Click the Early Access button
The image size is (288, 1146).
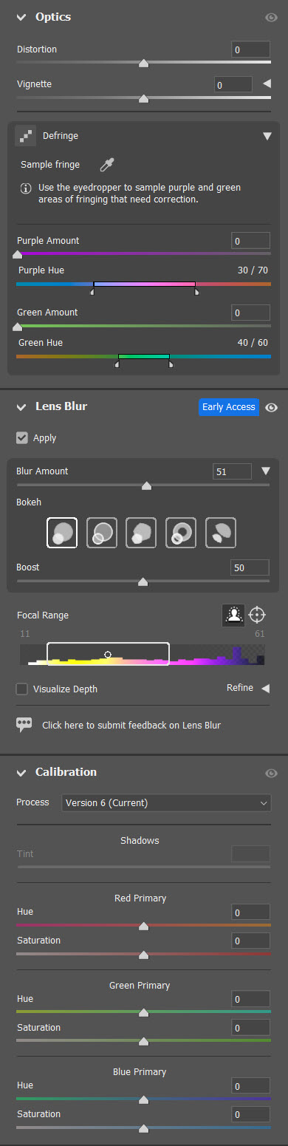click(229, 407)
